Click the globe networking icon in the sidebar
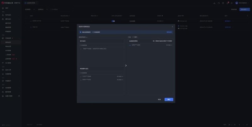The image size is (252, 127). tap(3, 38)
